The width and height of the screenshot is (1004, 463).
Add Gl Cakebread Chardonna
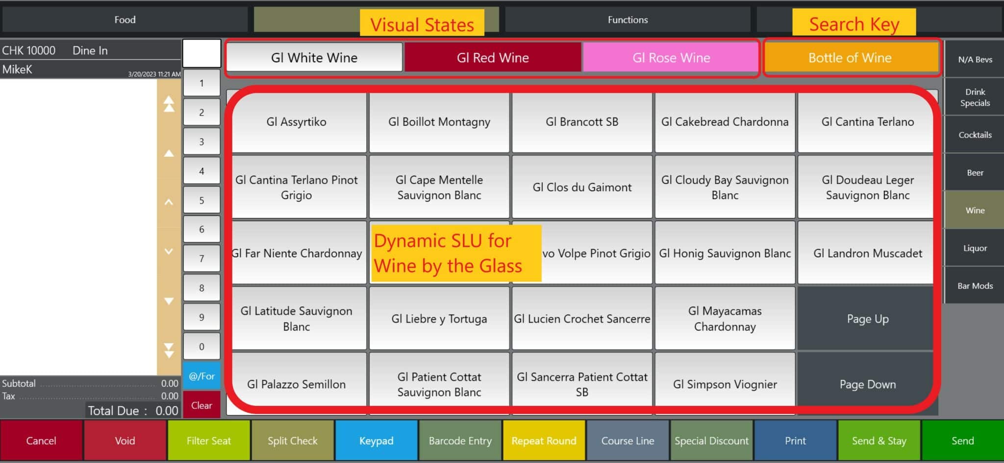[x=725, y=122]
